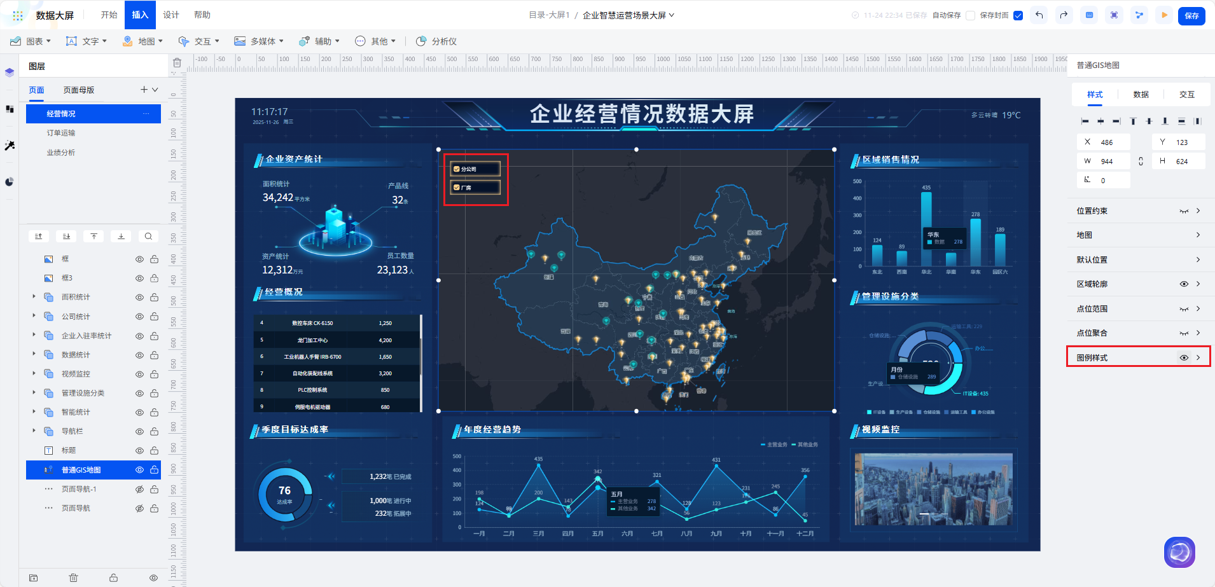1215x587 pixels.
Task: Uncheck the 保存封面 checkbox
Action: point(1018,15)
